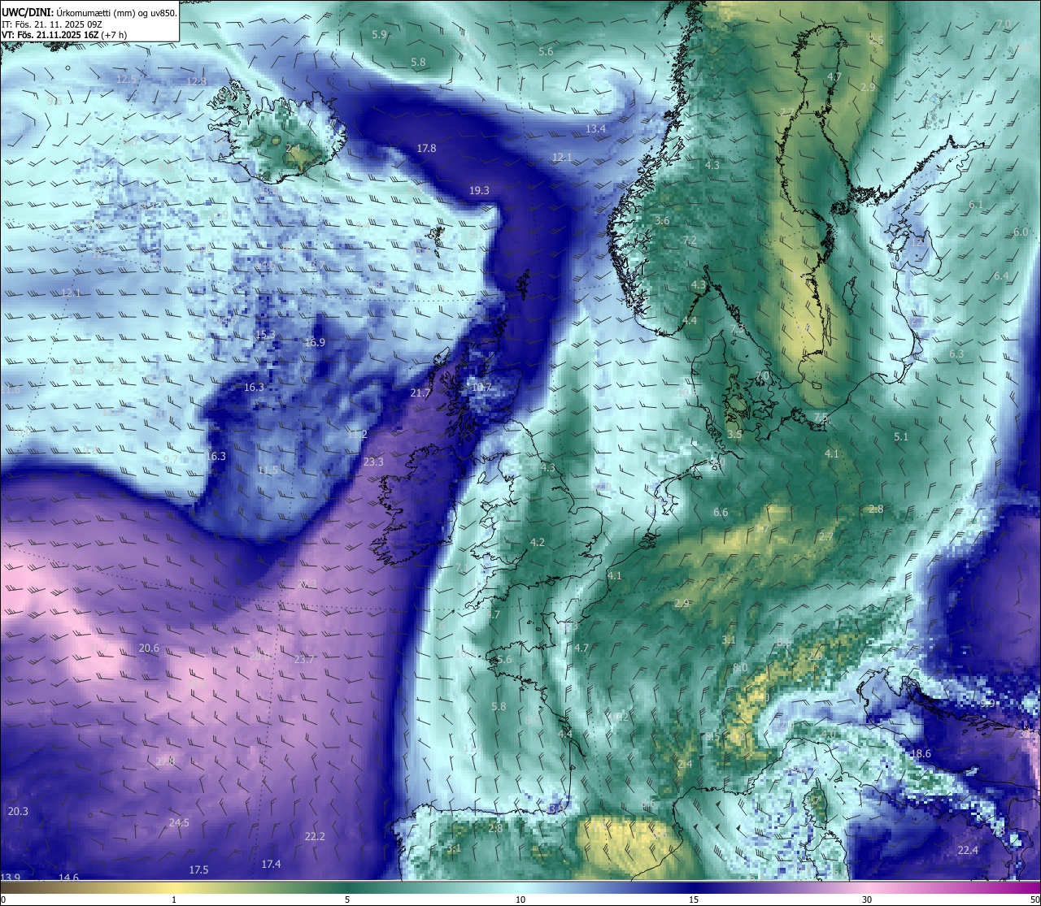Click the 3.6 value over western Norway
The width and height of the screenshot is (1041, 906).
point(662,221)
